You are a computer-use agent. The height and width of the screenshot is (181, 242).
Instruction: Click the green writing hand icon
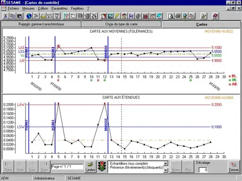pos(204,16)
